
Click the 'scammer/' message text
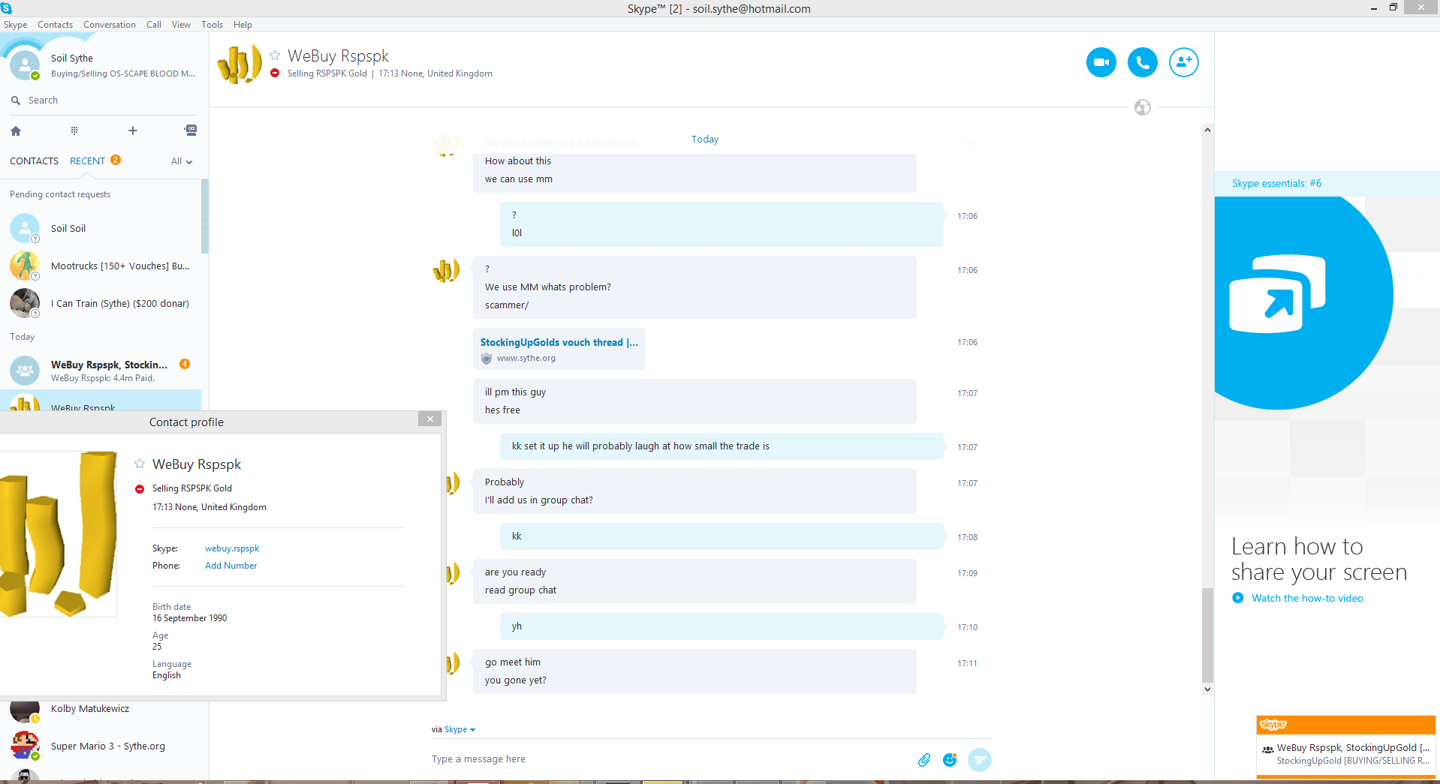pos(507,305)
